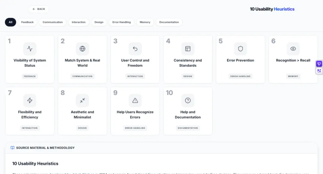Click the FEEDBACK tag on card 1
323x174 pixels.
coord(30,76)
